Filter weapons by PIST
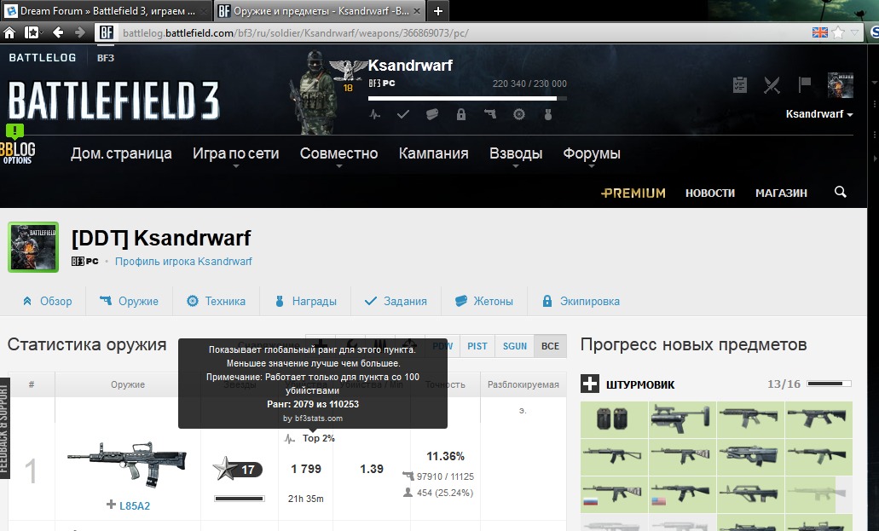Screen dimensions: 879x531 pyautogui.click(x=477, y=346)
